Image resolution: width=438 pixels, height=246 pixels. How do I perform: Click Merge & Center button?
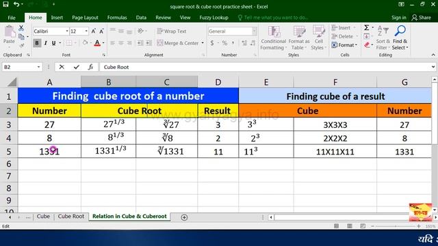click(x=178, y=43)
